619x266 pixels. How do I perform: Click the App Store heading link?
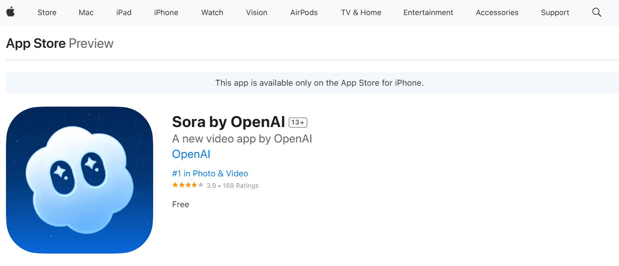tap(36, 43)
